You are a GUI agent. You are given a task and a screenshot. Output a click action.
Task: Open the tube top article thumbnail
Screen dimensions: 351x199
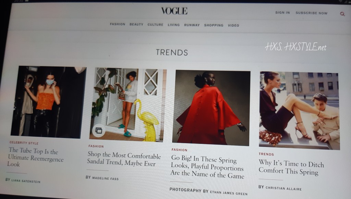[x=49, y=102]
